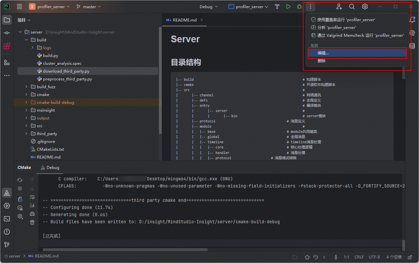Clear the CMake output with trash icon

coord(32,222)
